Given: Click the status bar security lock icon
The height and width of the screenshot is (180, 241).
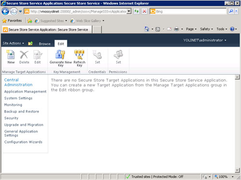Looking at the screenshot, I should point(205,177).
